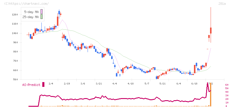Click the latest red candlestick body
This screenshot has width=230, height=107.
(211, 31)
